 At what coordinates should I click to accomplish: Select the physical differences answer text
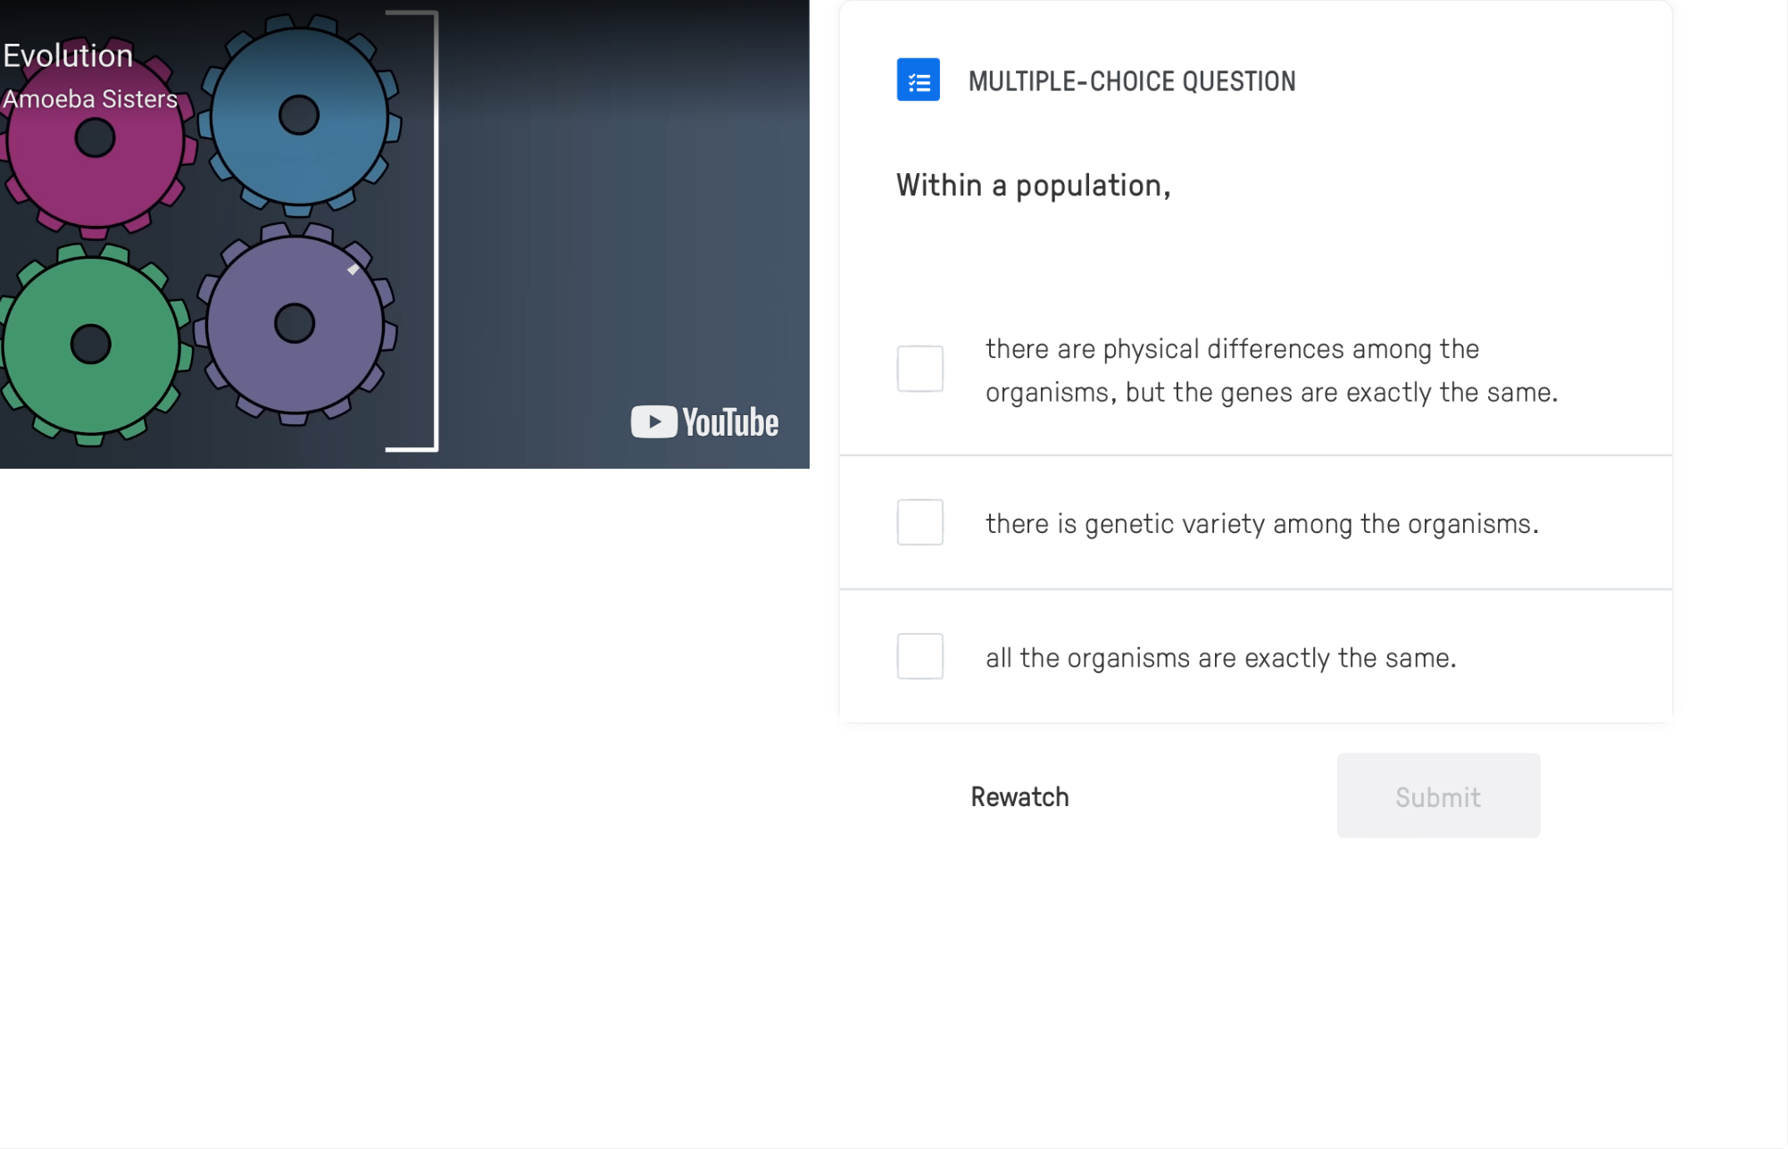click(x=1272, y=370)
